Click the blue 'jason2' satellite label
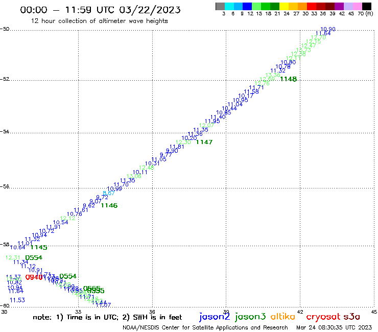This screenshot has height=332, width=378. coord(215,317)
